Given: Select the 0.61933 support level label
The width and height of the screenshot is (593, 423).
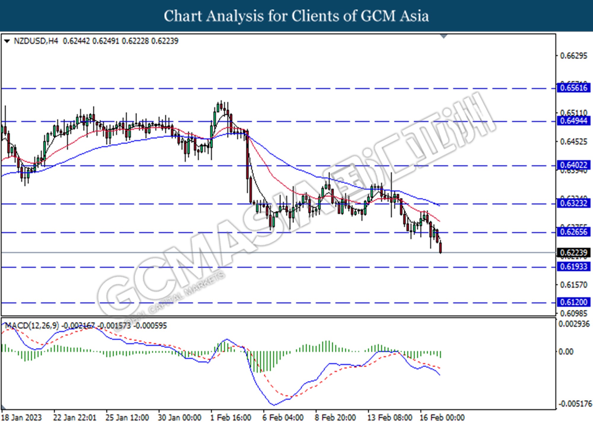Looking at the screenshot, I should [x=573, y=267].
